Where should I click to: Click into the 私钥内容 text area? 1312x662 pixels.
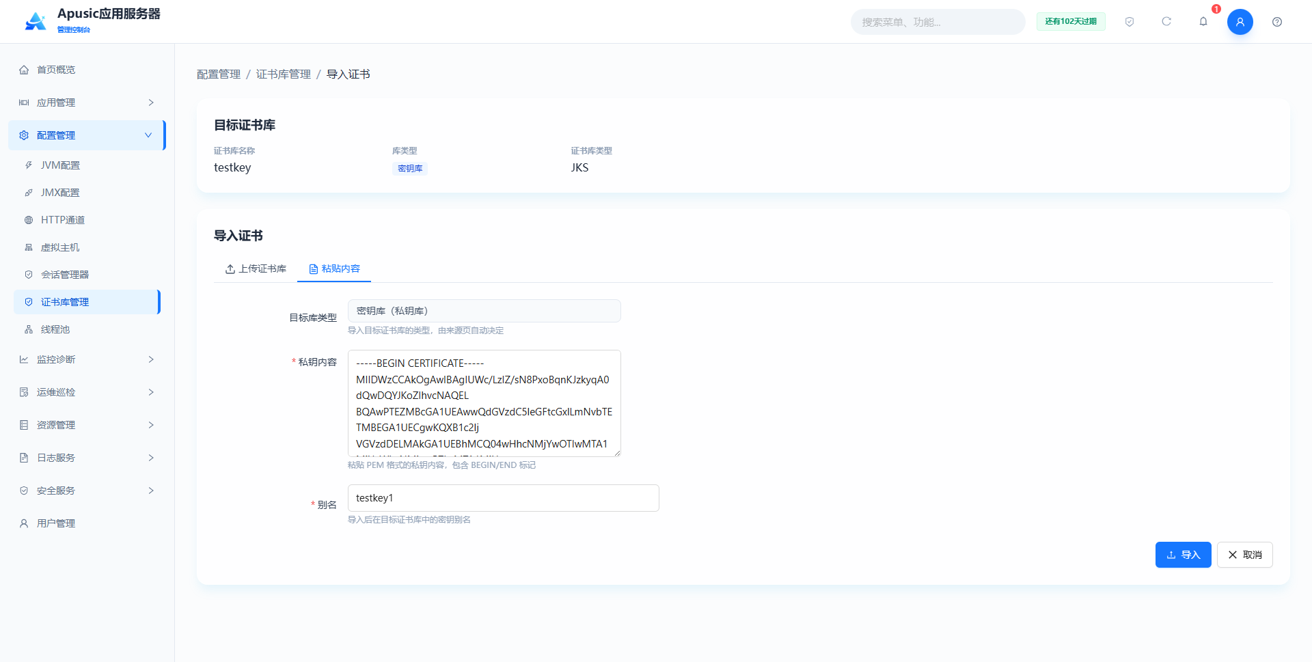tap(484, 403)
